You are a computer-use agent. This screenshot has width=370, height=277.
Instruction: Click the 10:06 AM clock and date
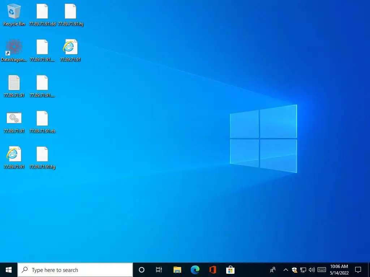pos(339,270)
